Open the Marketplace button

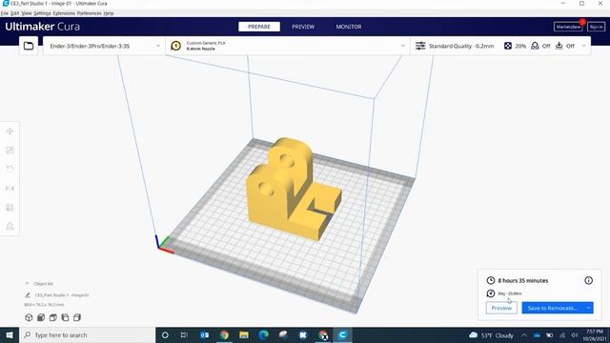[568, 27]
